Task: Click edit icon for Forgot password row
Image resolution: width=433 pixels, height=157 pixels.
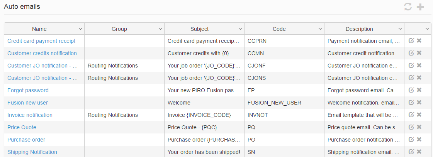Action: pos(411,90)
